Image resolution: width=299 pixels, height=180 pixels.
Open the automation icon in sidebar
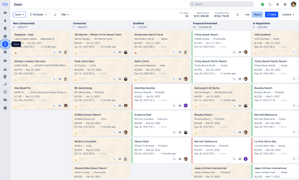[x=5, y=92]
